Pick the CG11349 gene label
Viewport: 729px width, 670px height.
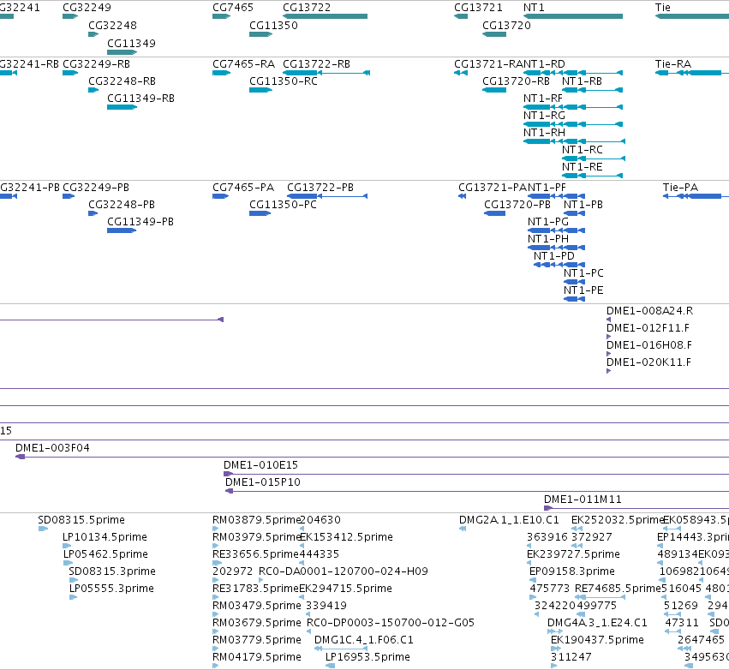(131, 44)
